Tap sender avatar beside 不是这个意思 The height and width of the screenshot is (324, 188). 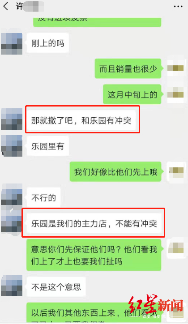tap(12, 286)
